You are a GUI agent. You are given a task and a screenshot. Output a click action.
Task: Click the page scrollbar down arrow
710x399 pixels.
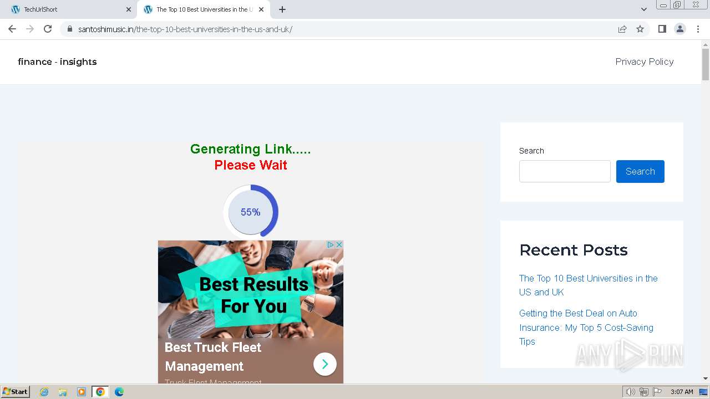(706, 378)
